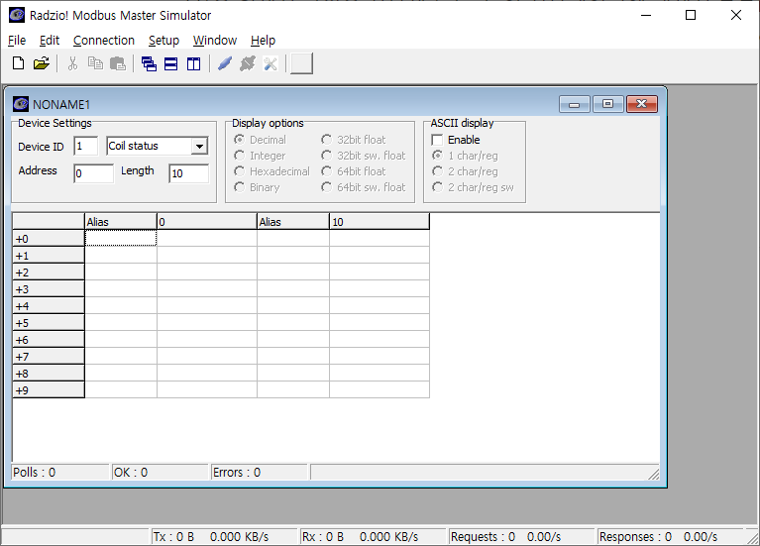Click the Disconnect toolbar icon

pos(248,63)
